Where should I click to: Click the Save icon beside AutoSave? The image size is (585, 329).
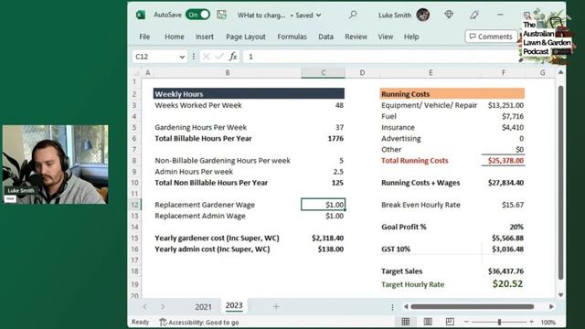coord(221,15)
